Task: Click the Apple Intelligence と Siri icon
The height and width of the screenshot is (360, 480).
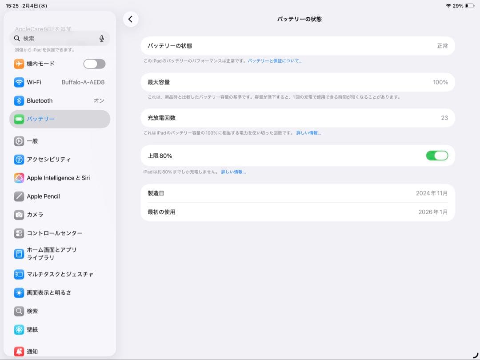Action: pyautogui.click(x=19, y=178)
